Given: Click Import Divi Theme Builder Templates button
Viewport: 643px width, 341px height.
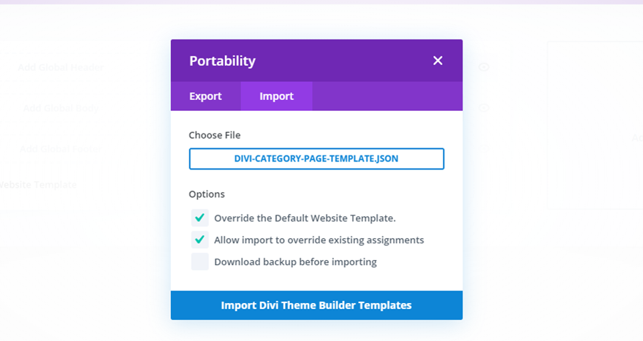Looking at the screenshot, I should (x=316, y=305).
